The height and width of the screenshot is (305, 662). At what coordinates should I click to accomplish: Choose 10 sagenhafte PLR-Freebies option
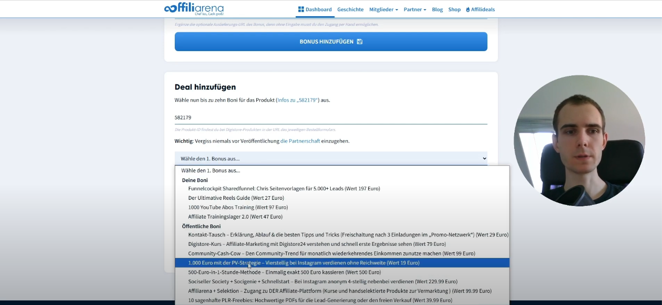342,300
